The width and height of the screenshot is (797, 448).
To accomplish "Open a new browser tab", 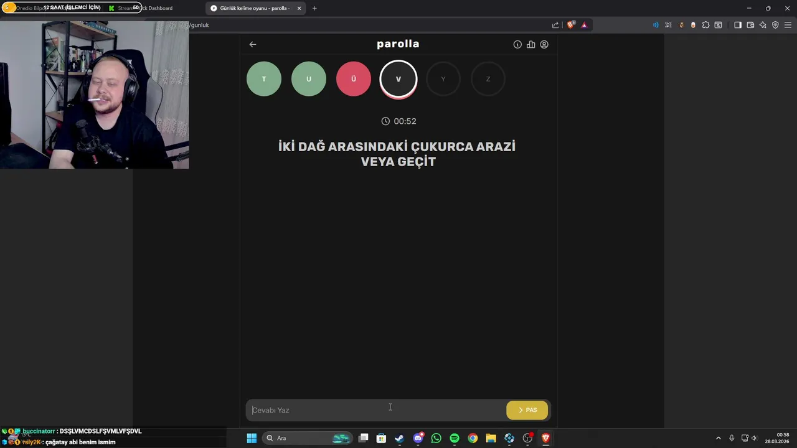I will click(x=314, y=8).
